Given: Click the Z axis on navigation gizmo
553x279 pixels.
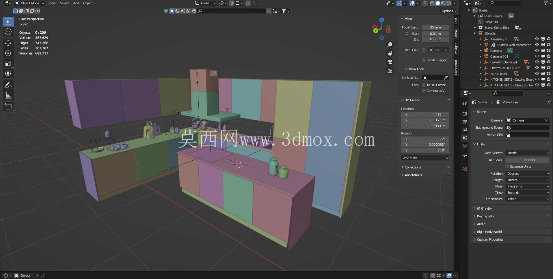Looking at the screenshot, I should [382, 20].
